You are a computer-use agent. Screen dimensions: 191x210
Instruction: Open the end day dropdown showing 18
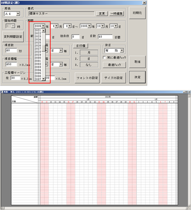(x=116, y=26)
